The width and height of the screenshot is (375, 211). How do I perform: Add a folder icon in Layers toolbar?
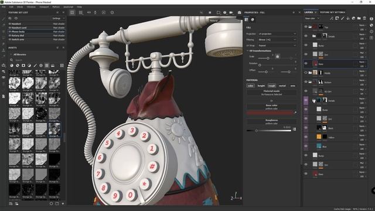click(x=359, y=18)
